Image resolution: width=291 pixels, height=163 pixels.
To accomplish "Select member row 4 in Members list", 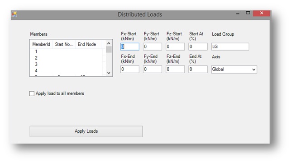I will (x=66, y=70).
